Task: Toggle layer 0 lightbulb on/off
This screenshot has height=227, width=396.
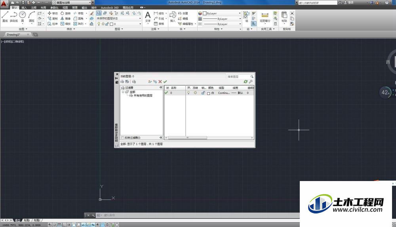Action: click(188, 93)
